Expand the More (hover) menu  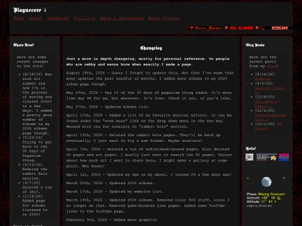(x=164, y=18)
